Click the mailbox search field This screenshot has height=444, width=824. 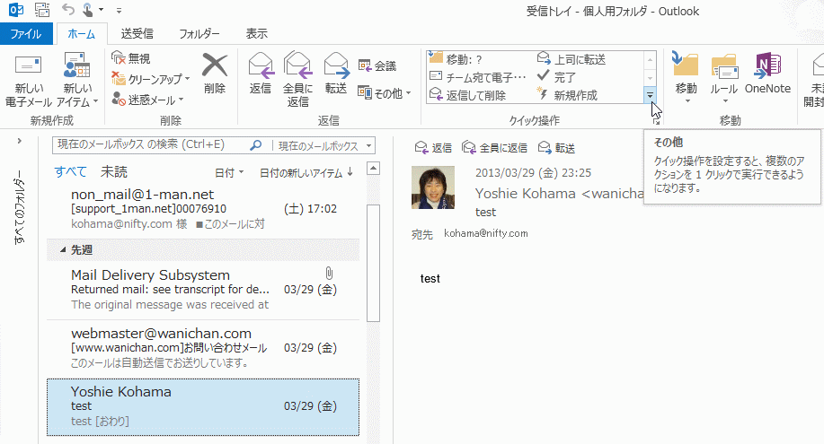[x=150, y=144]
